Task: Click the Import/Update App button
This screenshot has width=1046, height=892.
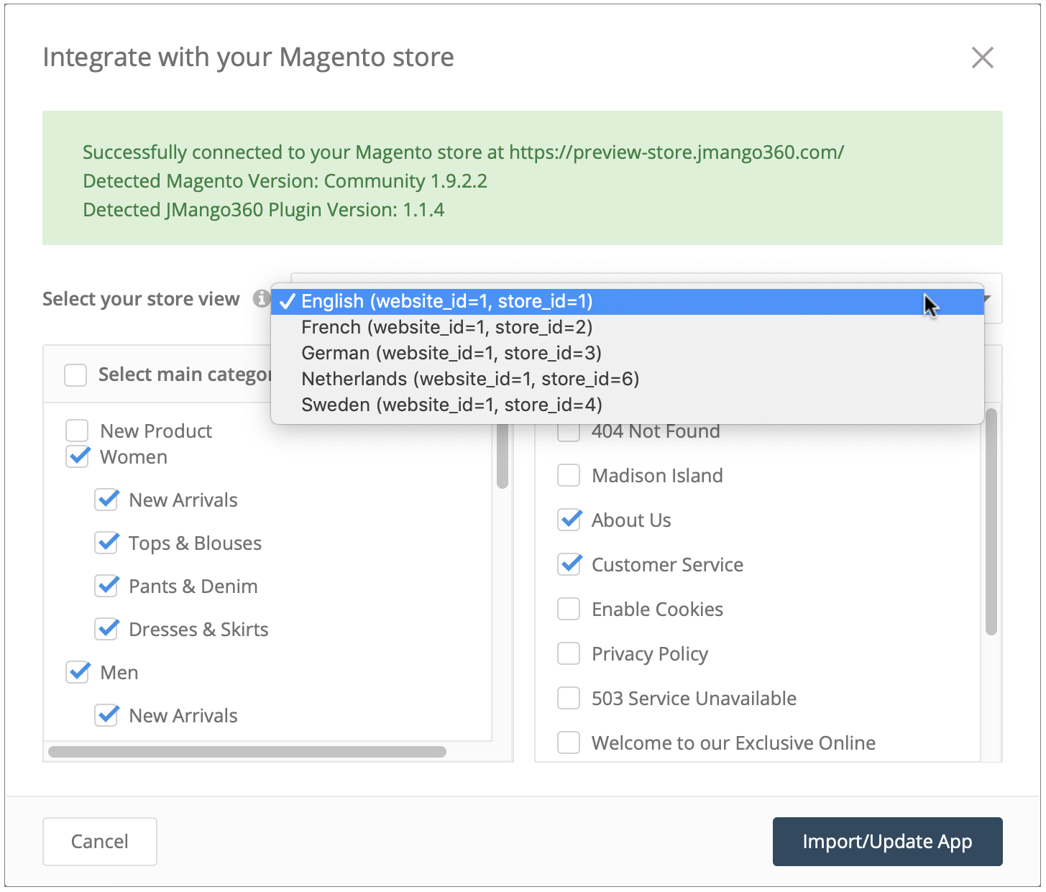Action: [x=887, y=841]
